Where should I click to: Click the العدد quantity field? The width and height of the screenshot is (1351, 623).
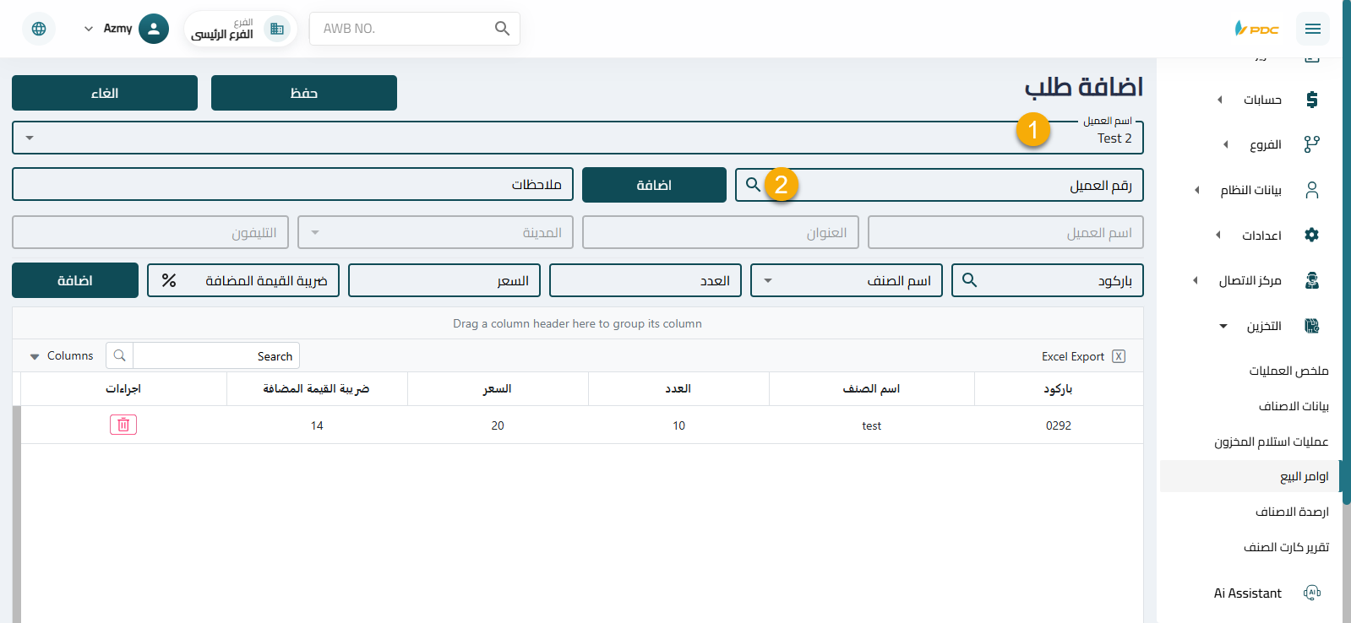pyautogui.click(x=646, y=280)
